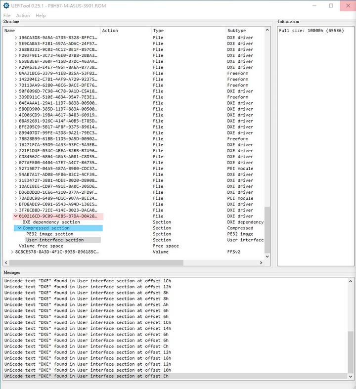Collapse the 010216CD-9C09-4EB5 file node
Image resolution: width=356 pixels, height=389 pixels.
(x=16, y=216)
